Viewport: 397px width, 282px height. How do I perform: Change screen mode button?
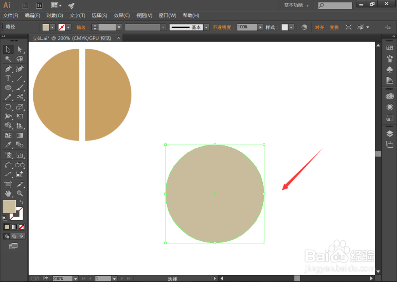click(x=13, y=246)
